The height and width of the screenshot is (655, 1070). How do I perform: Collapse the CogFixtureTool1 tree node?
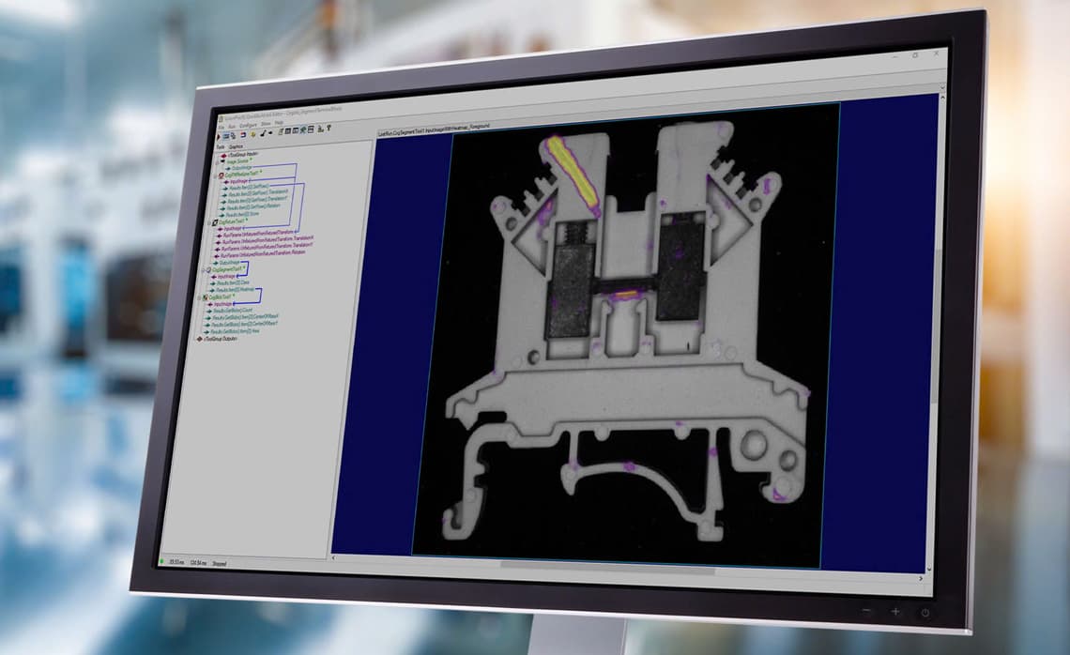coord(209,221)
